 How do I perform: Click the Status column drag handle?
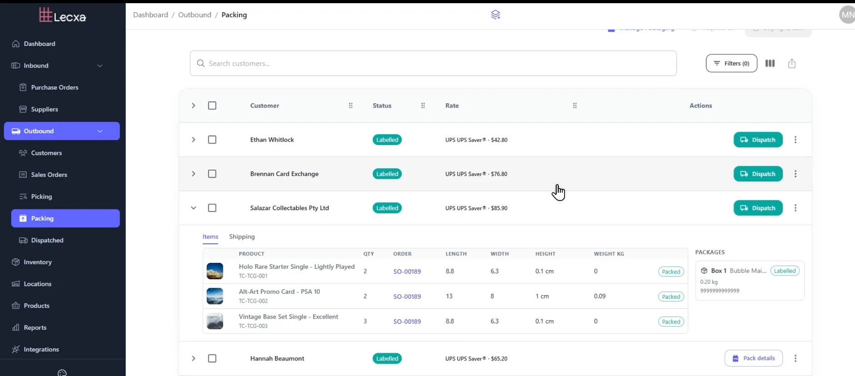tap(423, 105)
